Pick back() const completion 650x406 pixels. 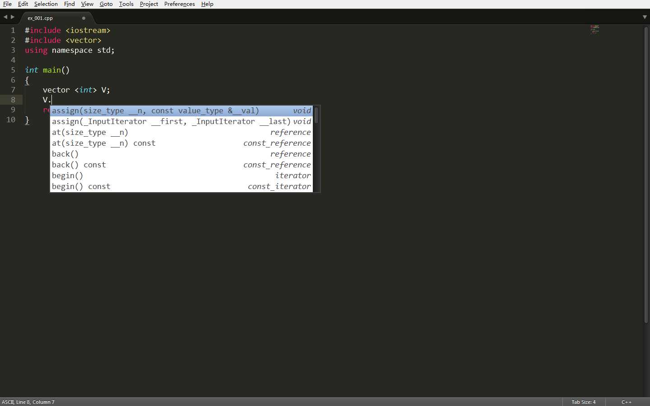[x=181, y=165]
